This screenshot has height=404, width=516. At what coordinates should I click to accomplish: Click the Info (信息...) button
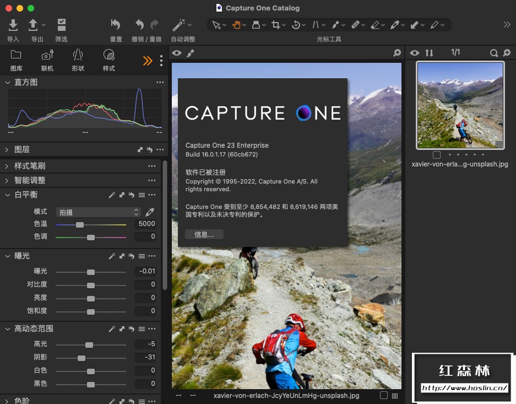[204, 235]
